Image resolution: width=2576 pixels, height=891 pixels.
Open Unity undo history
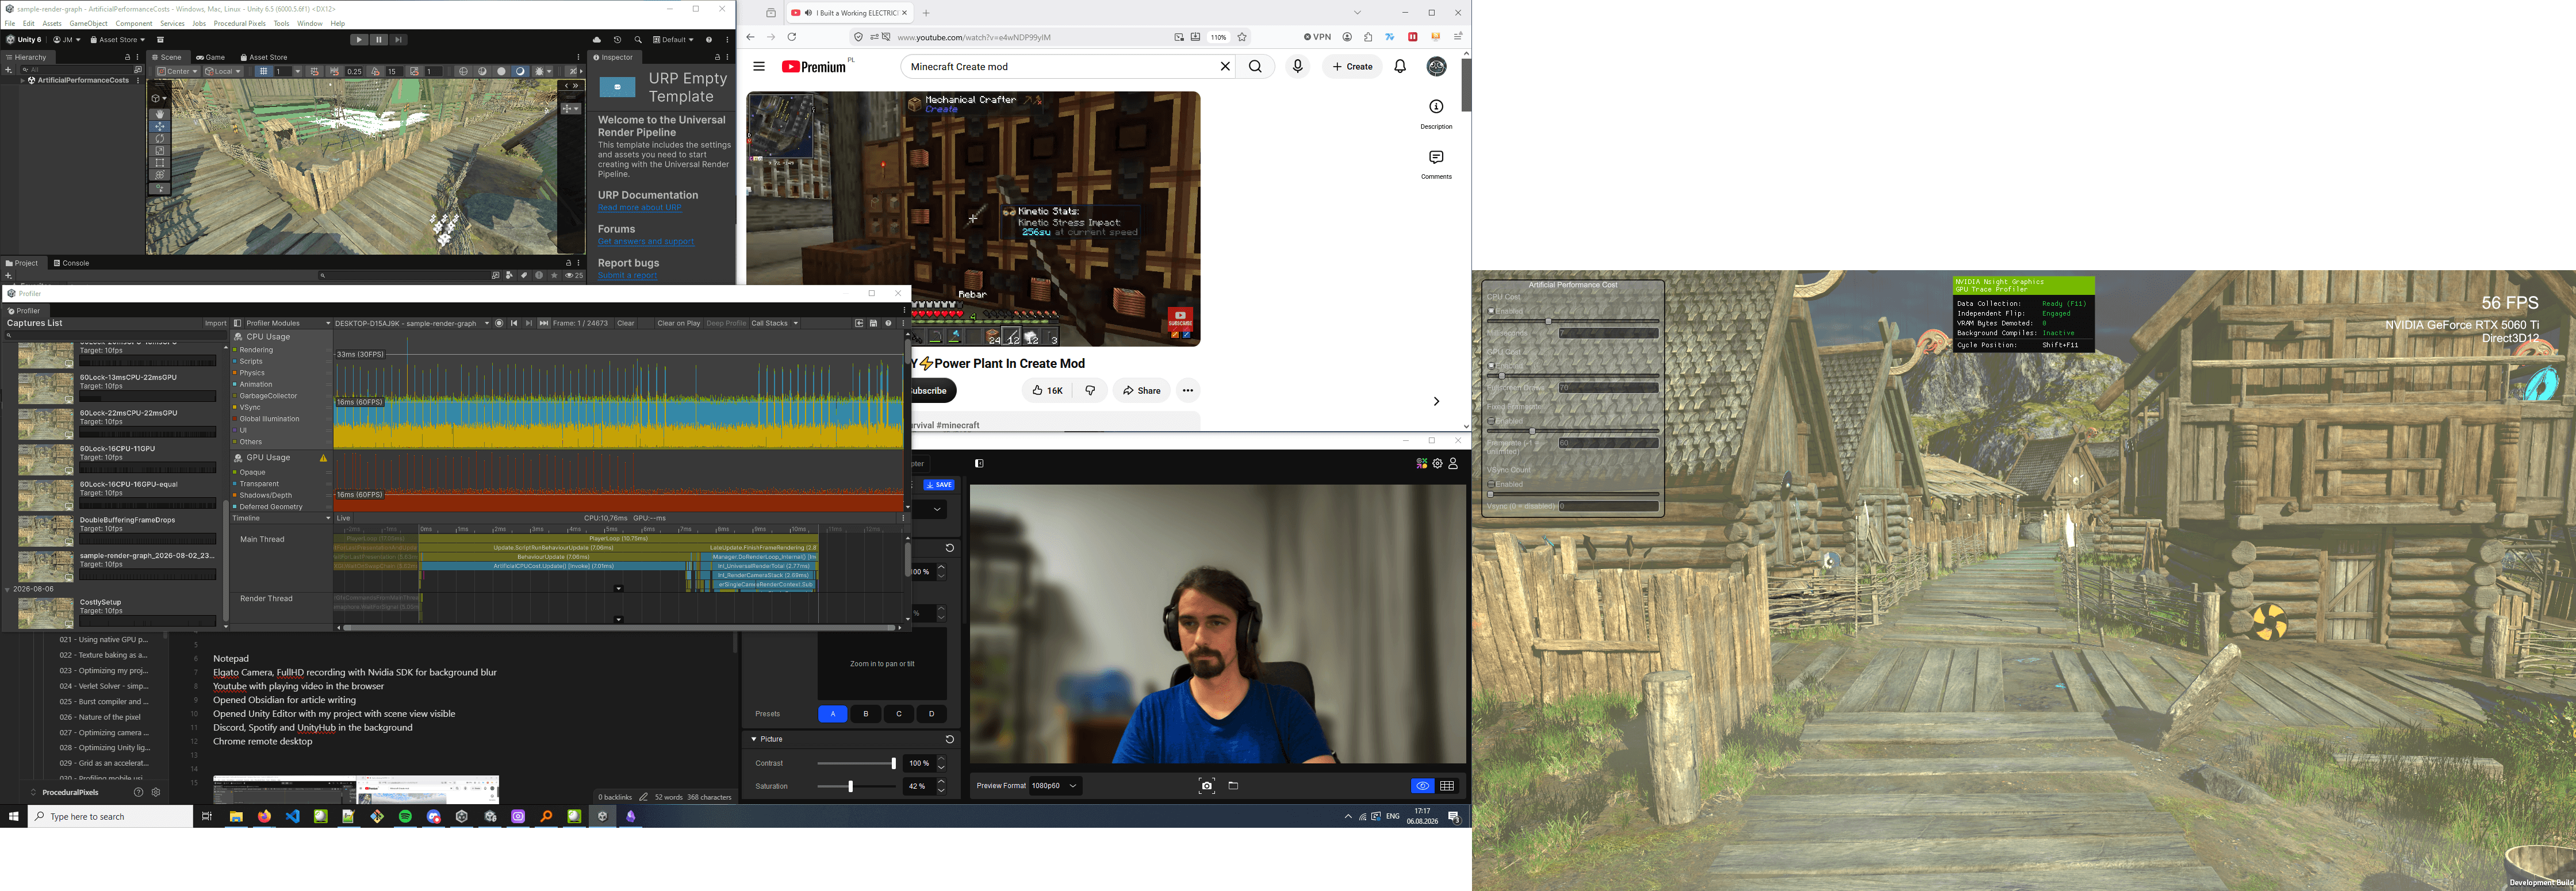pos(617,40)
